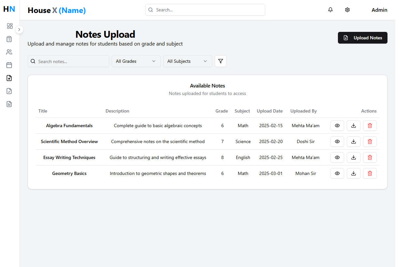Click the 2025-03-01 upload date
The height and width of the screenshot is (267, 408).
click(x=271, y=173)
